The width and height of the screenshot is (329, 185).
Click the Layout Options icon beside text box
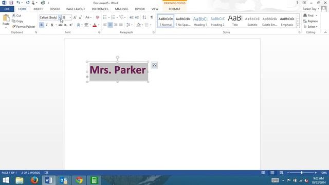click(x=154, y=65)
